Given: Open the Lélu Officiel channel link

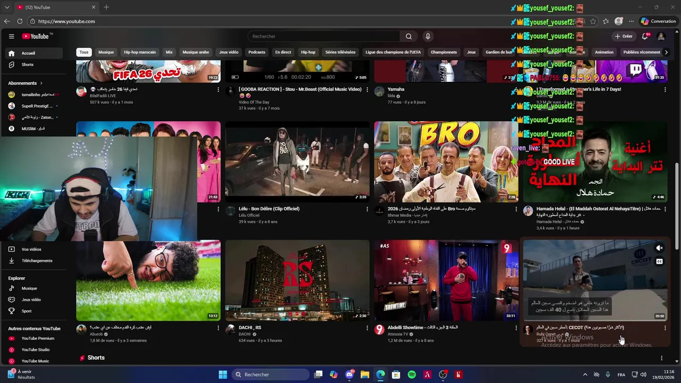Looking at the screenshot, I should click(250, 215).
